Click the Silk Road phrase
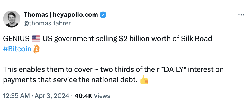 [x=197, y=39]
